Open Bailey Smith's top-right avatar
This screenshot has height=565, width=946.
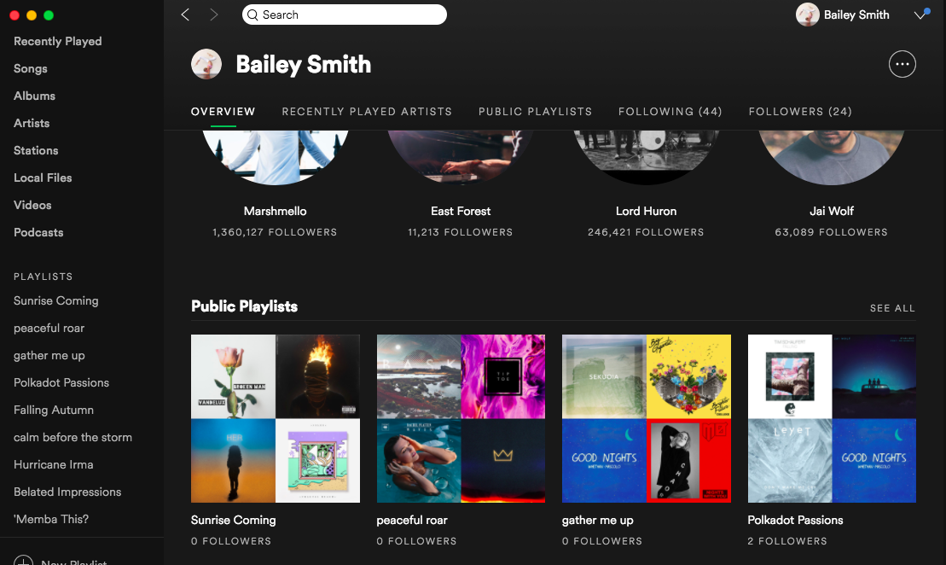(x=807, y=15)
